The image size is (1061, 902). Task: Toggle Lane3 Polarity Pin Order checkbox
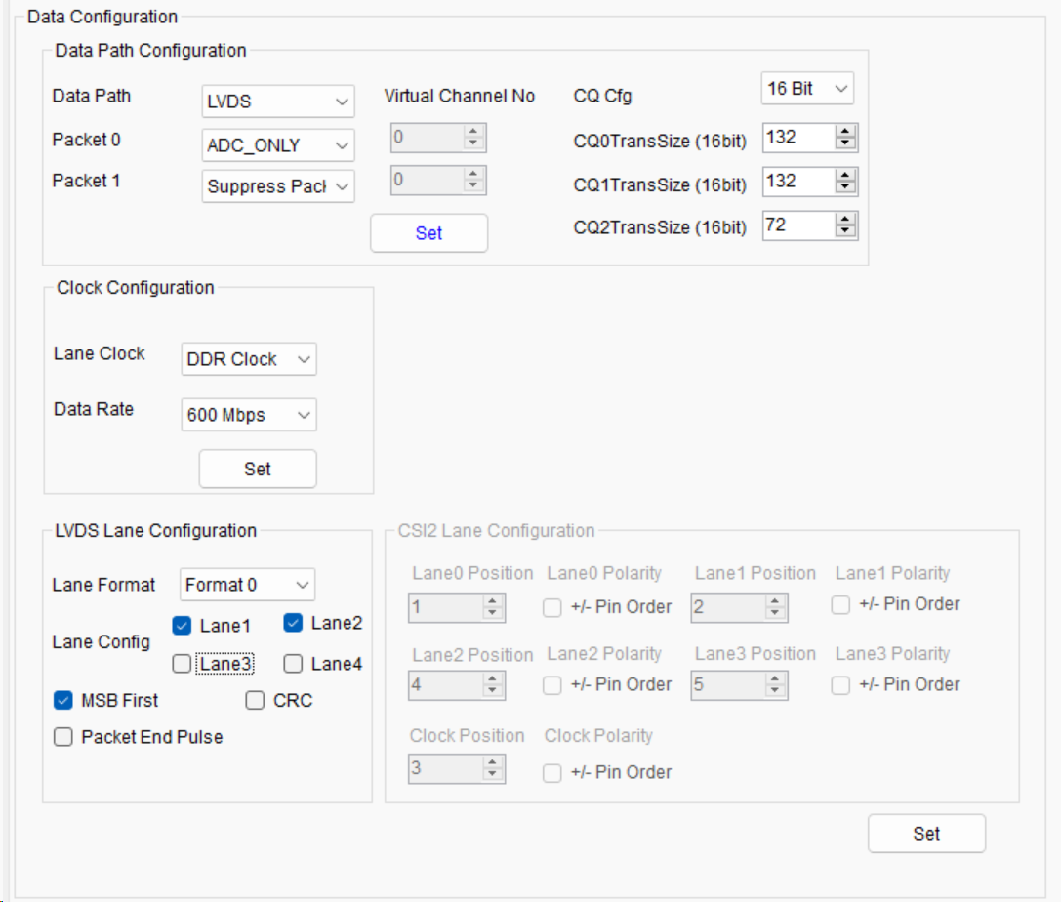[840, 685]
